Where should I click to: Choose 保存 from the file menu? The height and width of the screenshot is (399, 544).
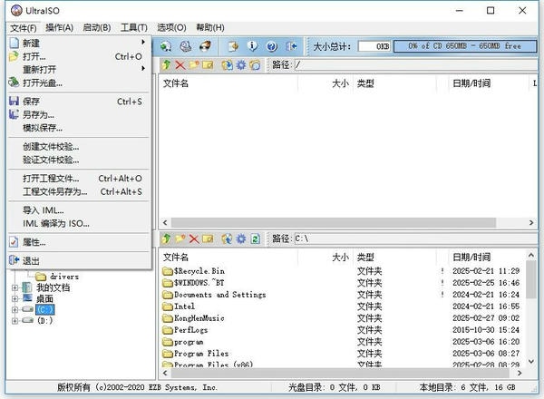79,102
